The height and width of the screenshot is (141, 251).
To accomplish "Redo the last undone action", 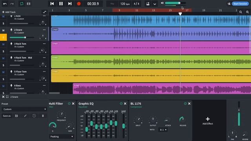I will point(12,4).
